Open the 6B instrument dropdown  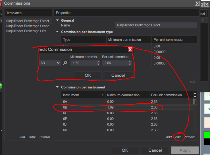click(x=50, y=63)
